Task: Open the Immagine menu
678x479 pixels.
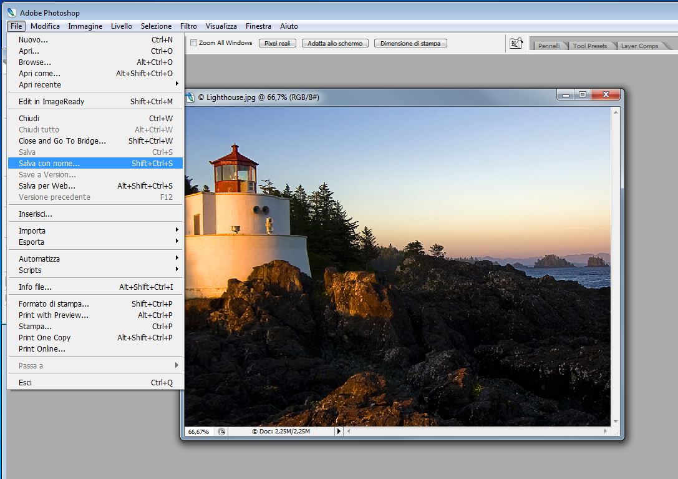Action: (x=85, y=26)
